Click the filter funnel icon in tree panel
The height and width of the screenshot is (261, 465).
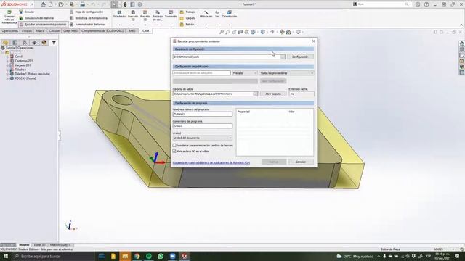54,43
